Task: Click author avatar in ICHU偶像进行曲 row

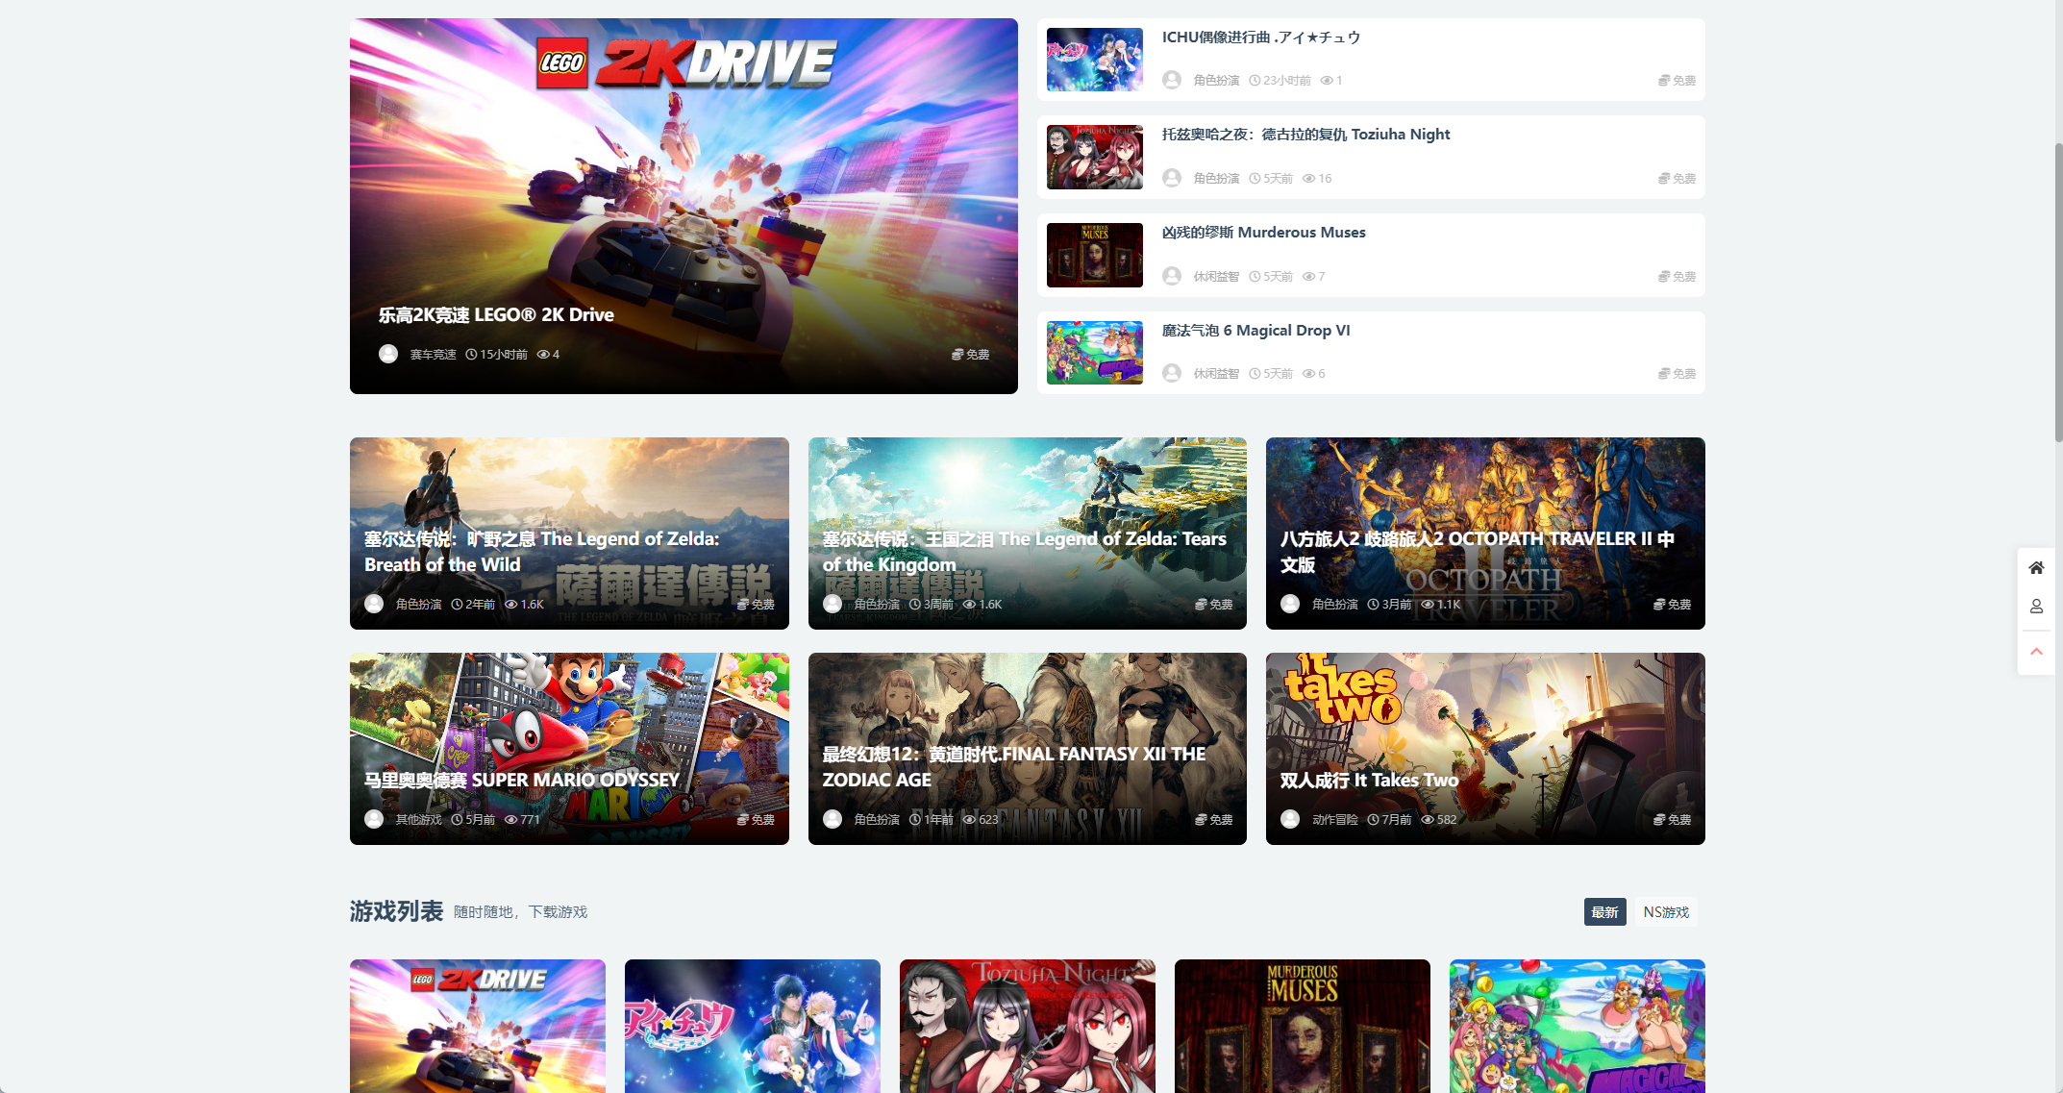Action: coord(1171,80)
